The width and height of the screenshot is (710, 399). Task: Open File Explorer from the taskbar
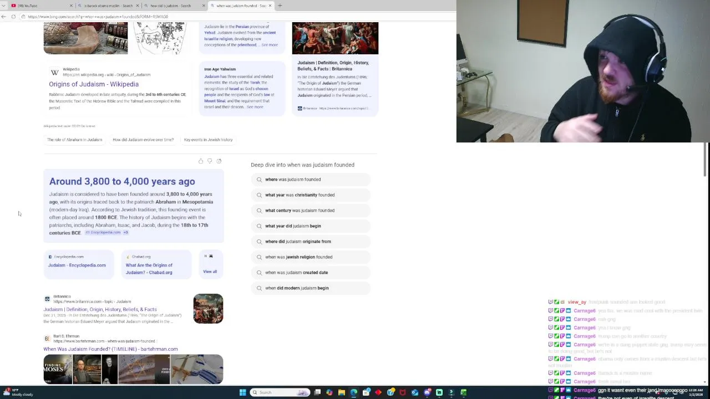pos(342,392)
